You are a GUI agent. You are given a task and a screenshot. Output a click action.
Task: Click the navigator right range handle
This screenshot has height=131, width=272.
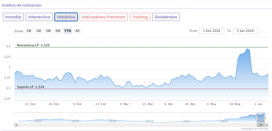click(x=265, y=118)
